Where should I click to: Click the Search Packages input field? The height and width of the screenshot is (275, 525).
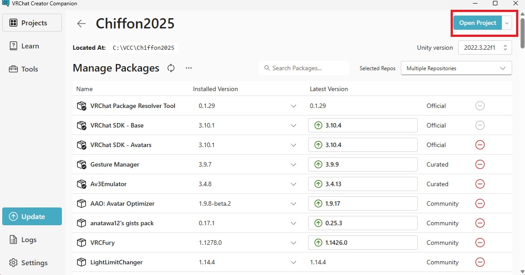(x=304, y=68)
